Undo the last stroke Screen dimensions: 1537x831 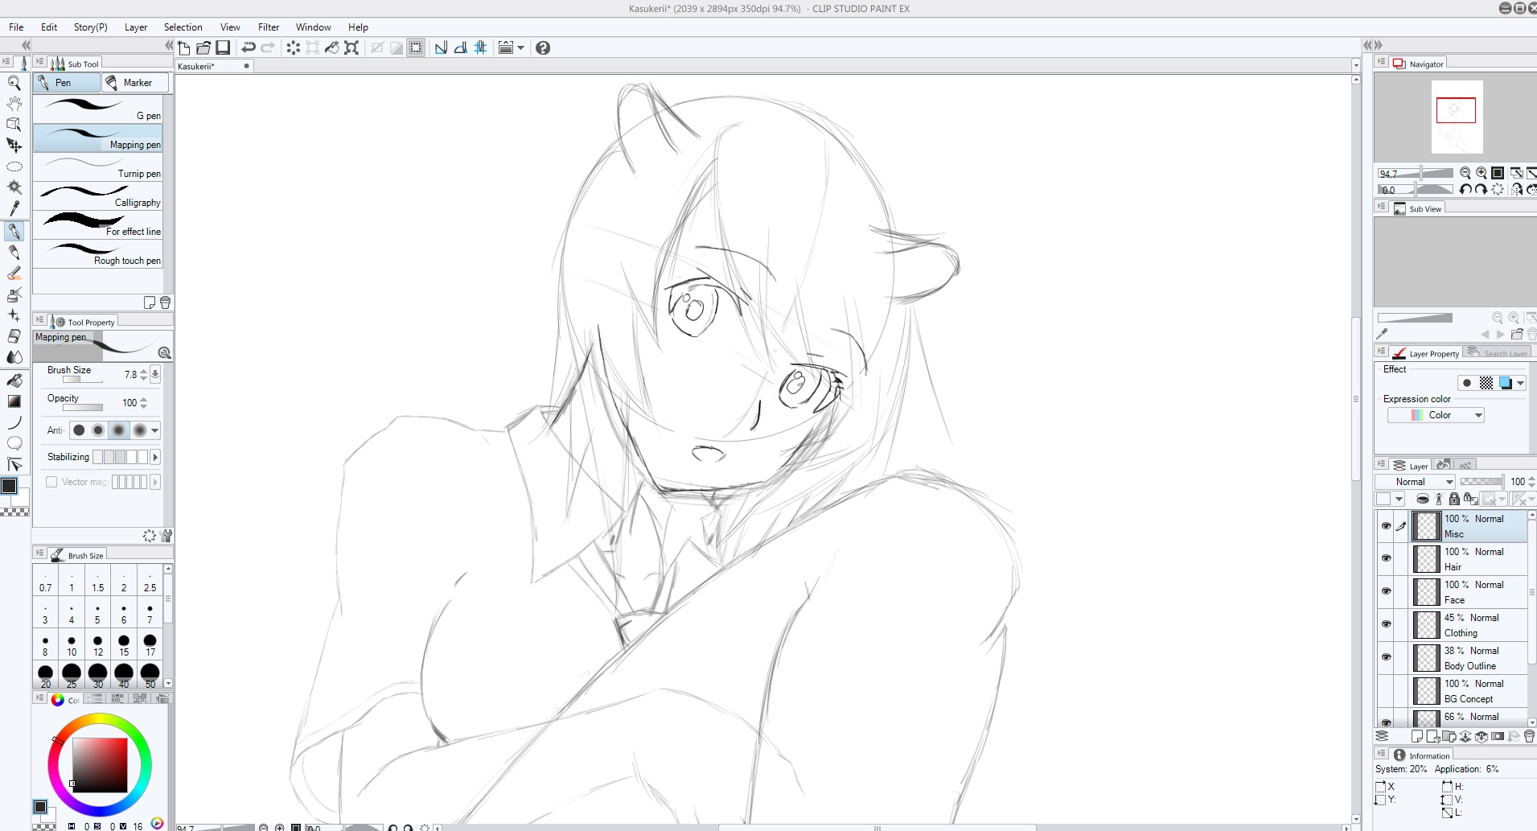tap(249, 47)
